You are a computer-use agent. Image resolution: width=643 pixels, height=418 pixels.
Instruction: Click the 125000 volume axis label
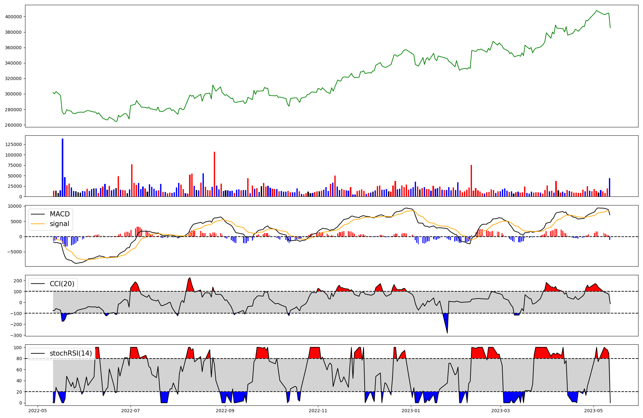point(14,144)
